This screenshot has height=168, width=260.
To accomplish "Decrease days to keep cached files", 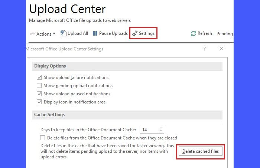I will [x=161, y=131].
